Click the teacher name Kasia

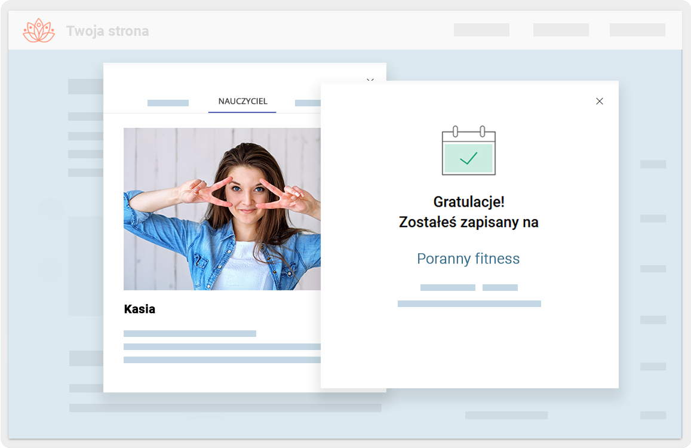tap(140, 309)
